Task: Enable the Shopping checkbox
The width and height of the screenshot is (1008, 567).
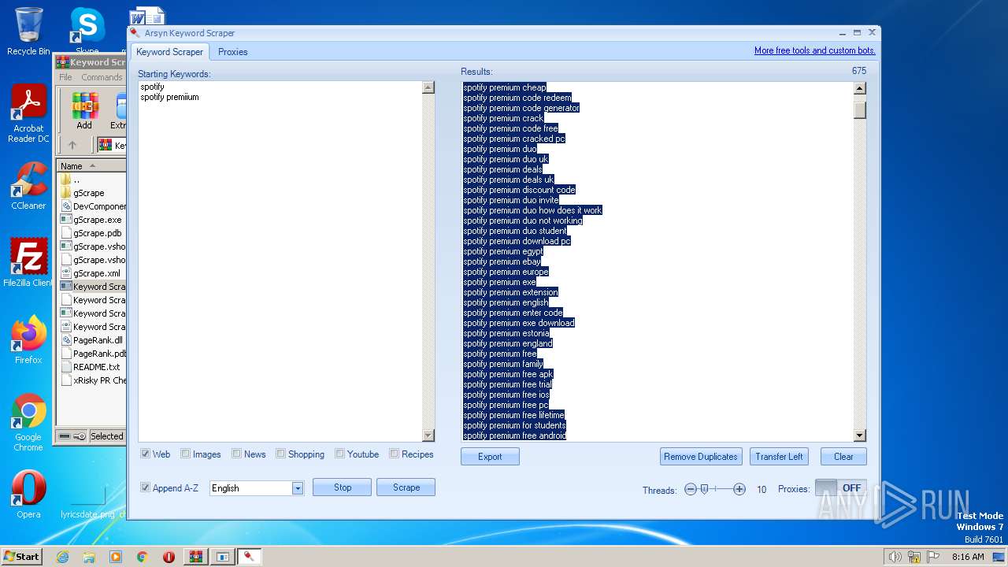Action: [x=280, y=454]
